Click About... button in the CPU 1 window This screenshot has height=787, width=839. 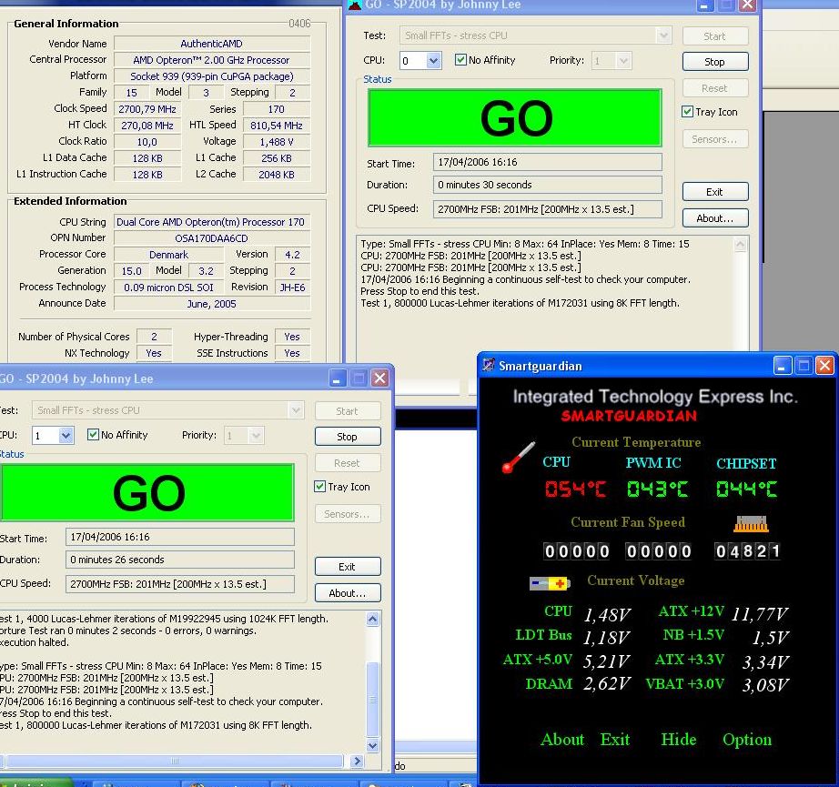click(347, 593)
